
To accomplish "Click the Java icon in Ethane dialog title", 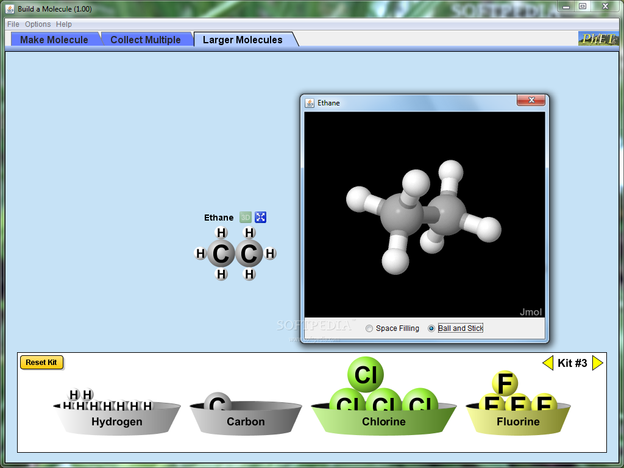I will [x=310, y=103].
